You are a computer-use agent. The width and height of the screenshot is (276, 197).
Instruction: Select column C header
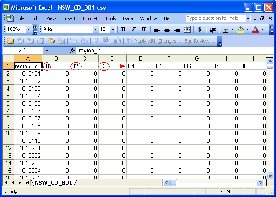(x=84, y=58)
